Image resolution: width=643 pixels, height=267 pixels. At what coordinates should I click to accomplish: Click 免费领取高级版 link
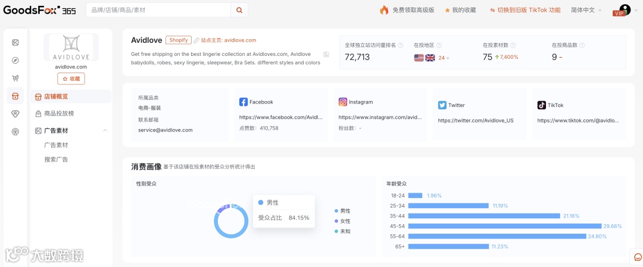tap(413, 10)
